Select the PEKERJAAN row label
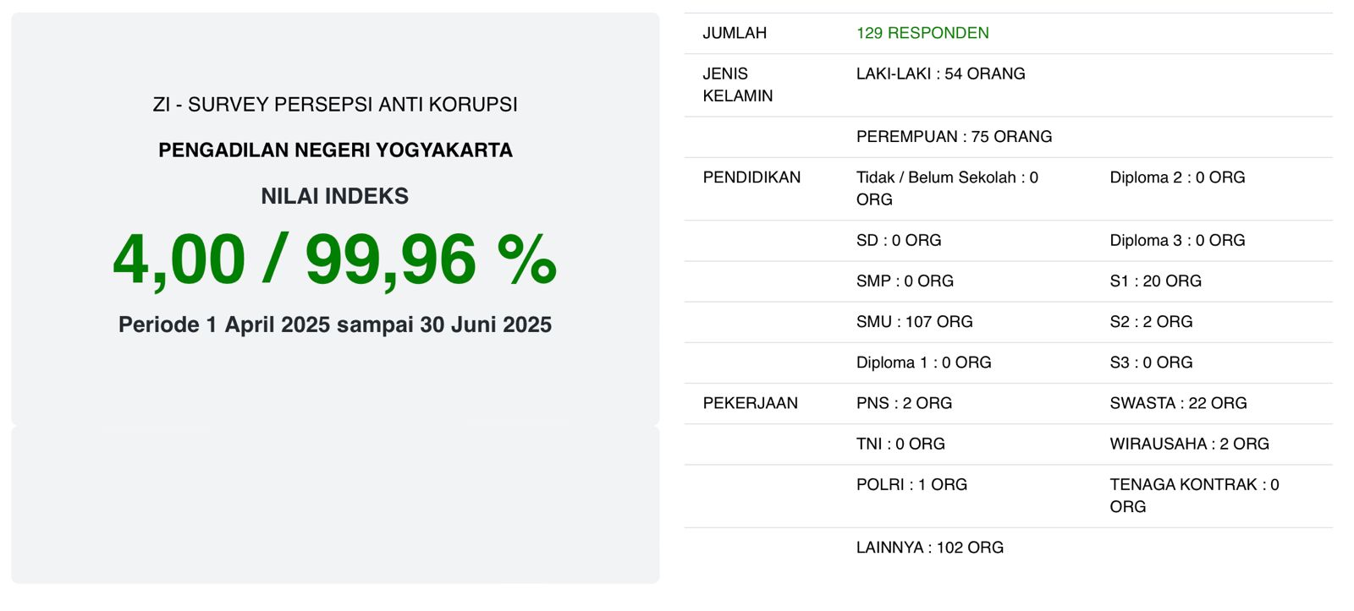Viewport: 1354px width, 611px height. 750,403
